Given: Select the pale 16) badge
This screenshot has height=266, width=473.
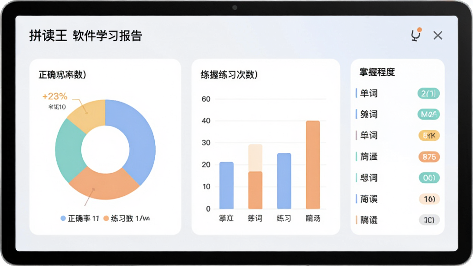Looking at the screenshot, I should pos(429,199).
